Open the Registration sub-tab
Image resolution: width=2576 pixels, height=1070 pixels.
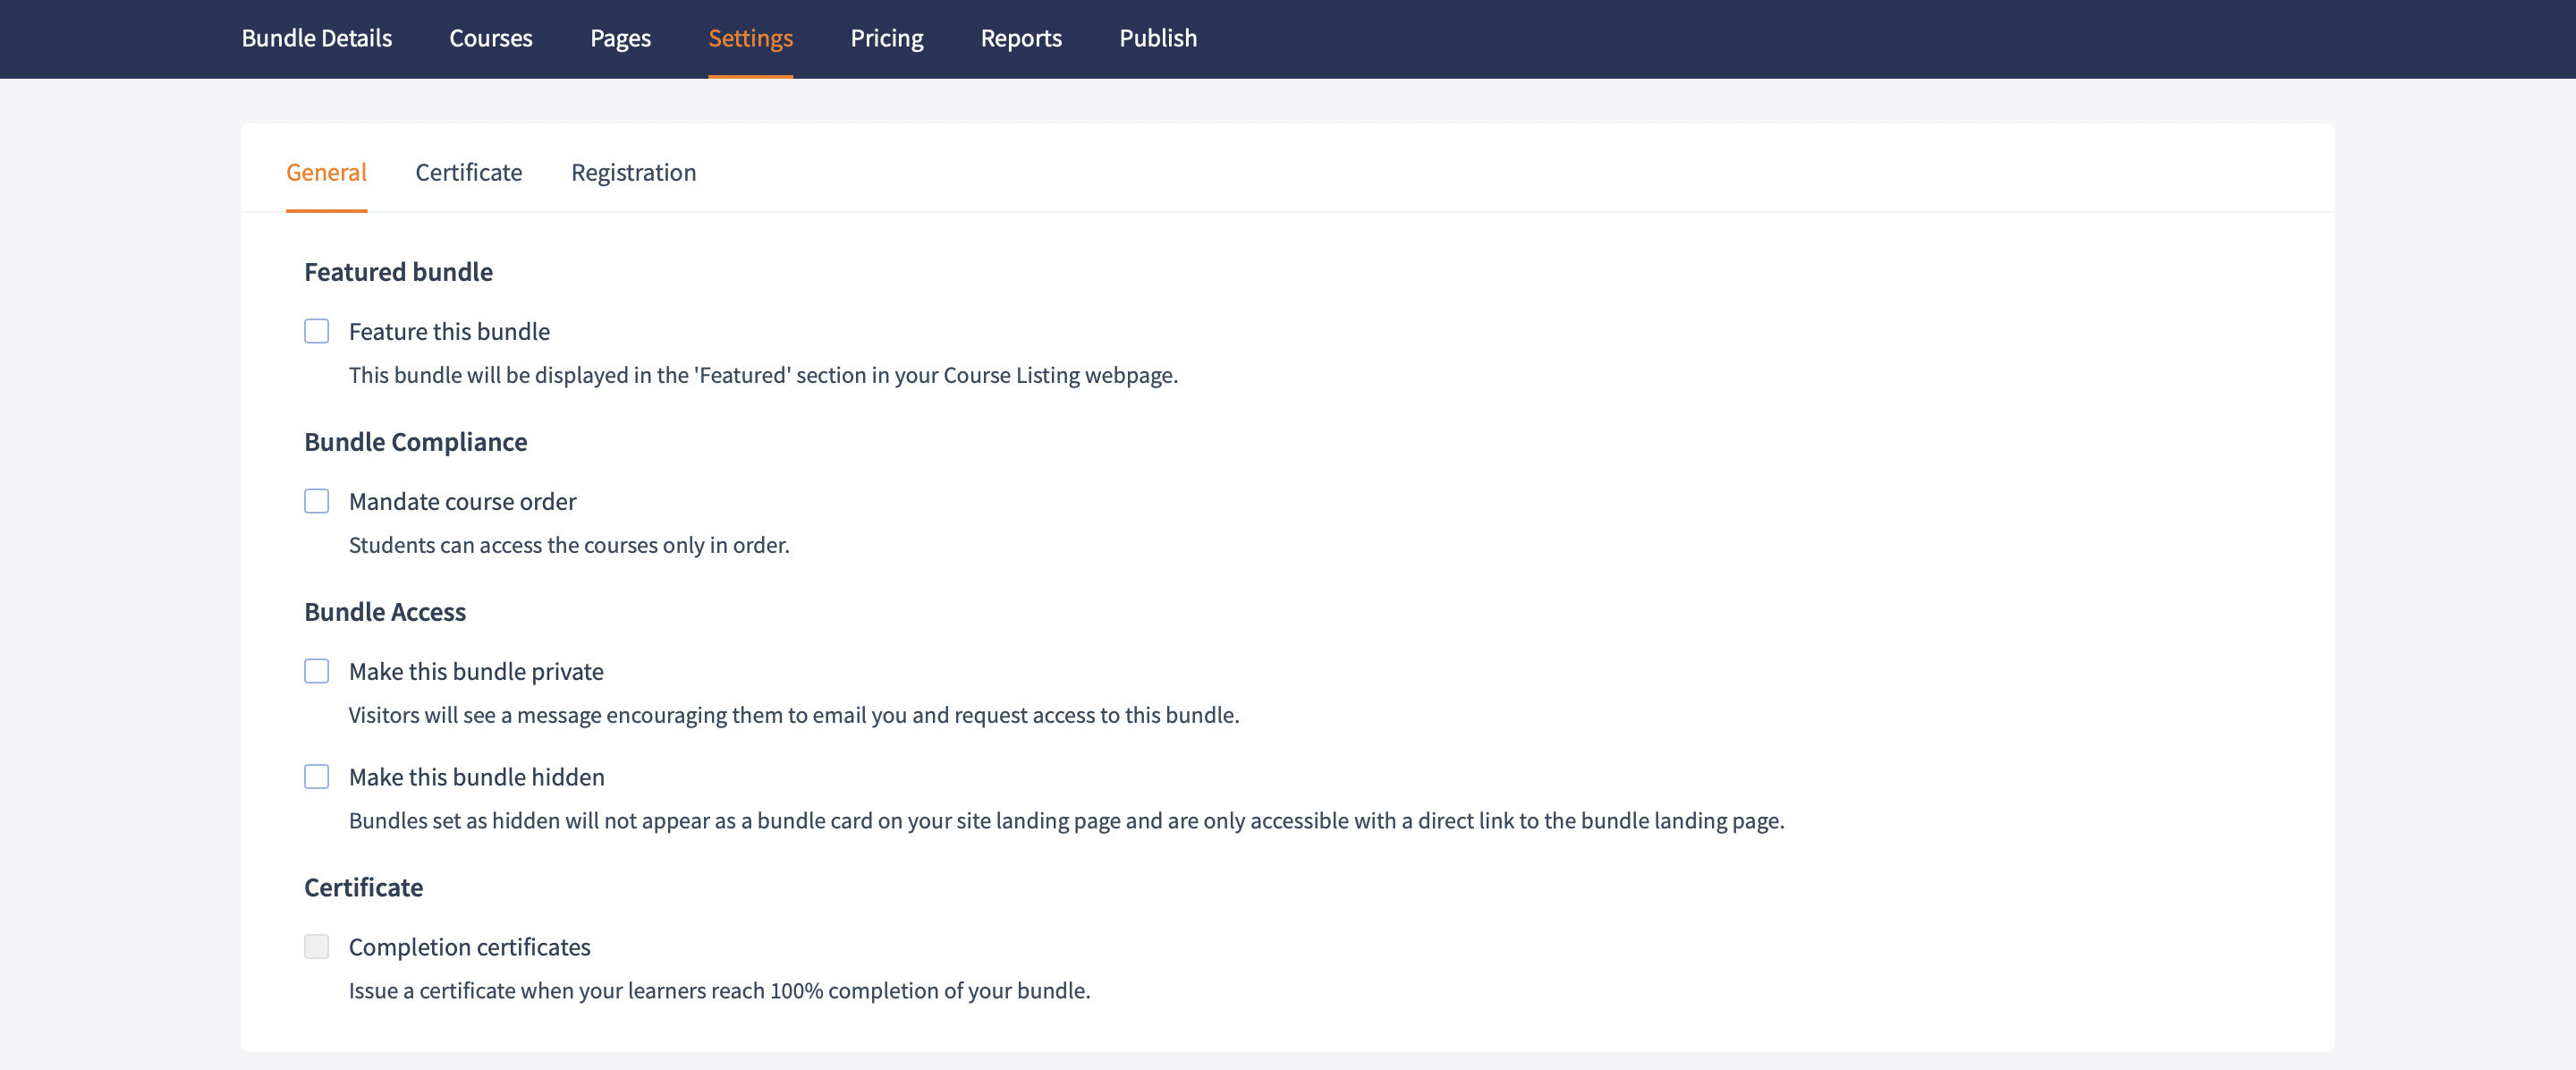(x=633, y=172)
